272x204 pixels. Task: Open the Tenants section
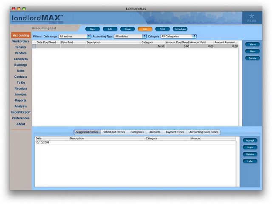(x=21, y=47)
